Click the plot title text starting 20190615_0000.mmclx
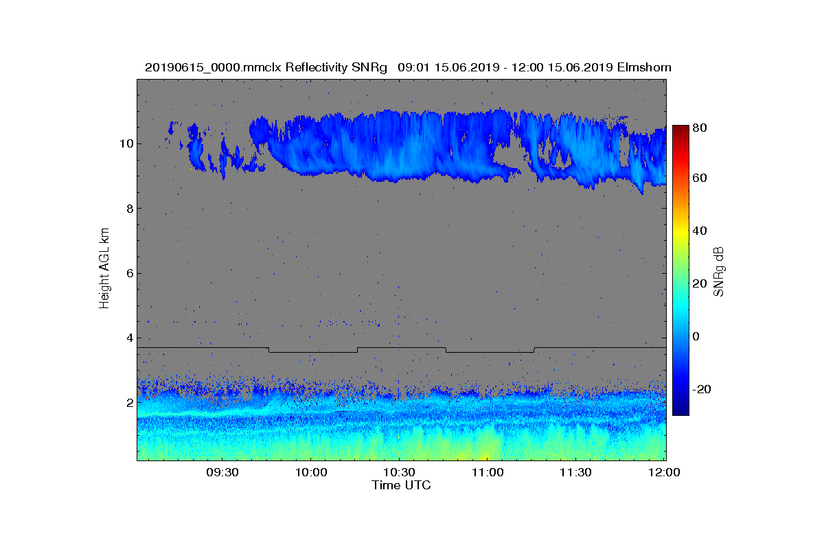 point(408,67)
